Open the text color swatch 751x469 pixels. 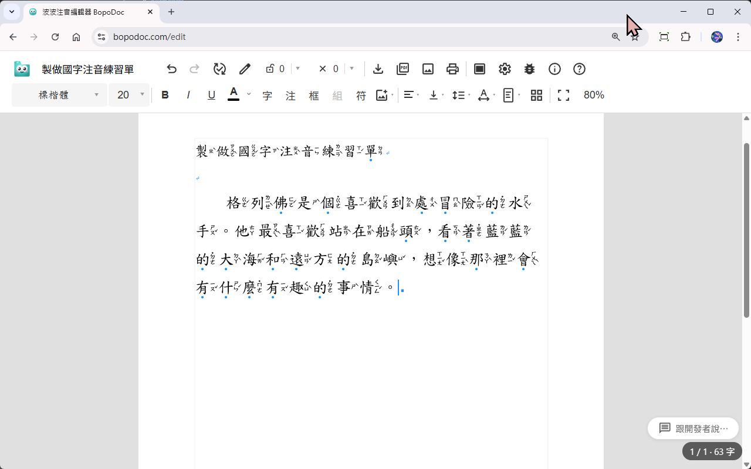point(234,95)
